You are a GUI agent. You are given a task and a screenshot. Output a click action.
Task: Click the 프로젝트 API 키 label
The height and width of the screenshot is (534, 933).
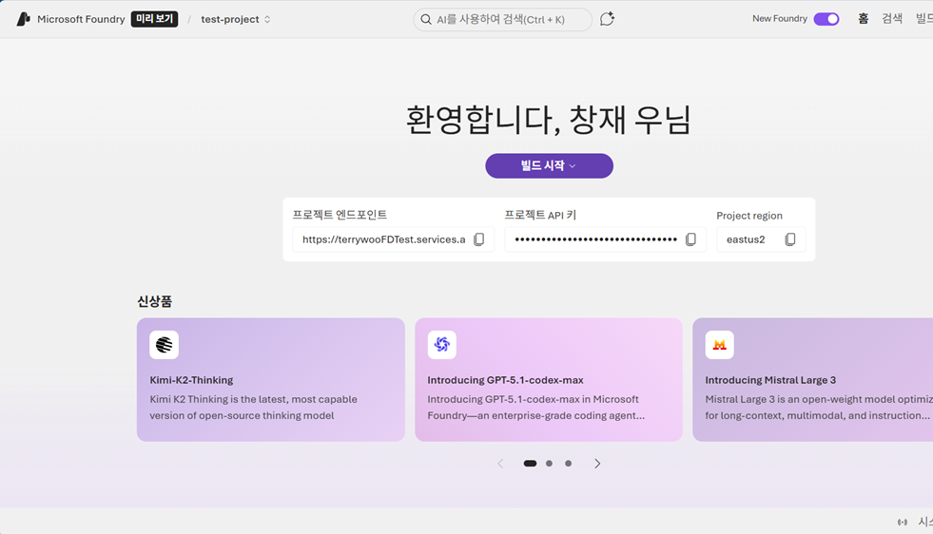[540, 215]
